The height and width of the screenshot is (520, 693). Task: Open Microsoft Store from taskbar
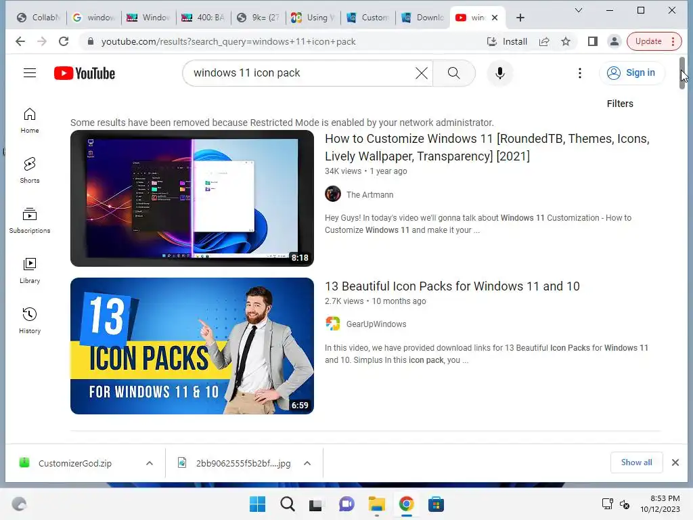(436, 504)
